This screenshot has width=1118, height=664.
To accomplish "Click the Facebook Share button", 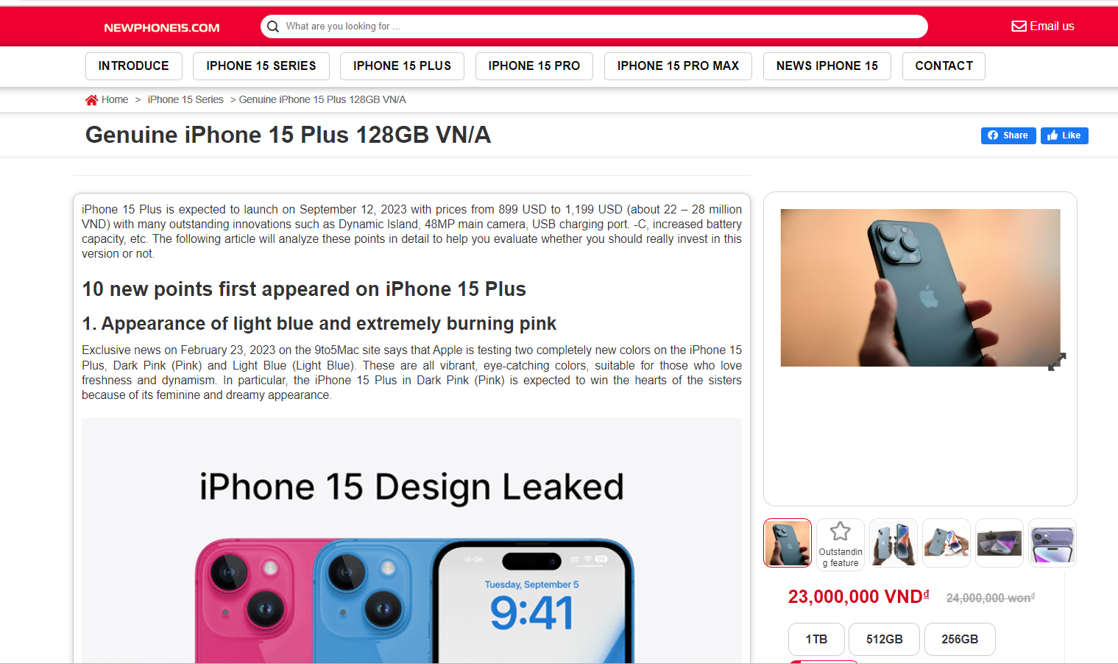I will coord(1008,135).
